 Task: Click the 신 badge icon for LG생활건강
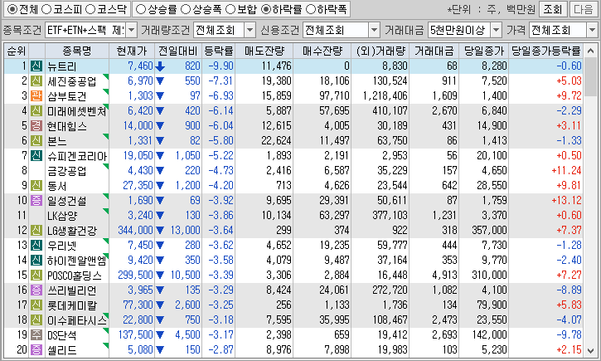[x=36, y=231]
